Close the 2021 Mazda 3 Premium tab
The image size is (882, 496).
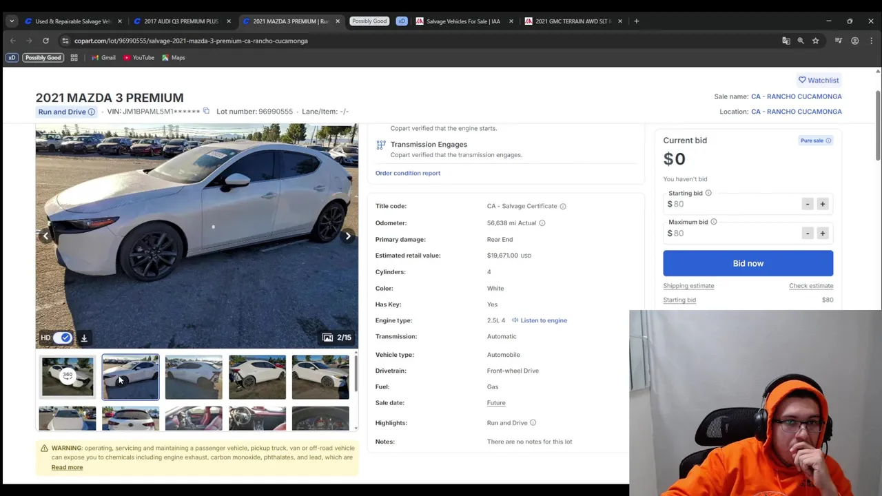pyautogui.click(x=338, y=21)
